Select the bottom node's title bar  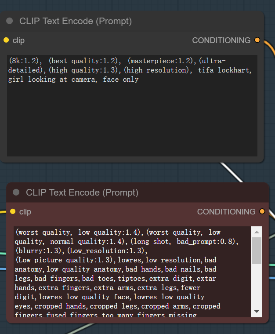click(137, 192)
